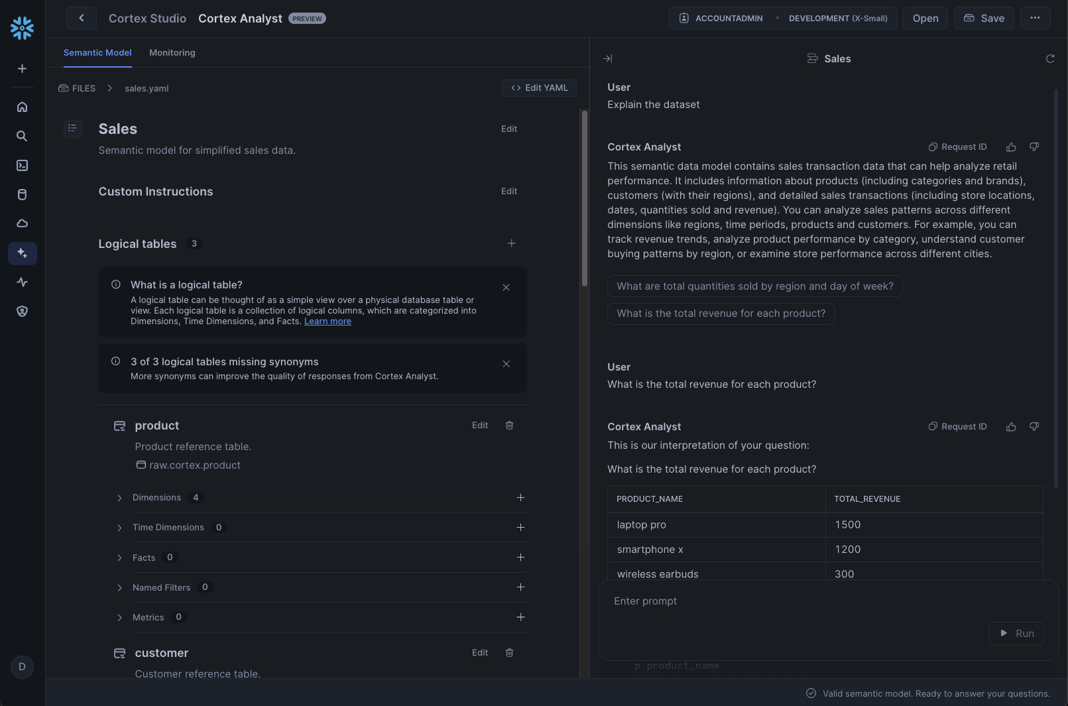Click the left panel vertical scrollbar

click(585, 198)
